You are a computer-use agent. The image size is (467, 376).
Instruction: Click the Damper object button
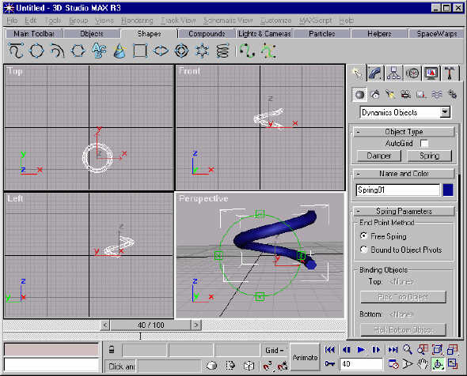click(379, 156)
